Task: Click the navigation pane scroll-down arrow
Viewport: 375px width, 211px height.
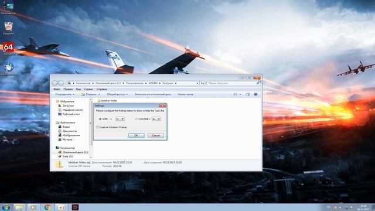Action: tap(91, 157)
